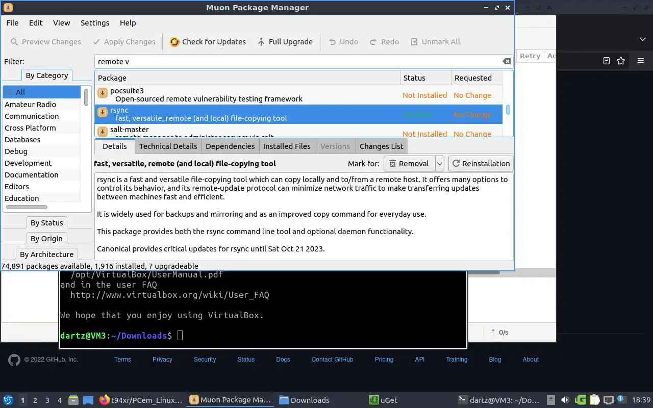
Task: Open the Help menu
Action: [128, 23]
